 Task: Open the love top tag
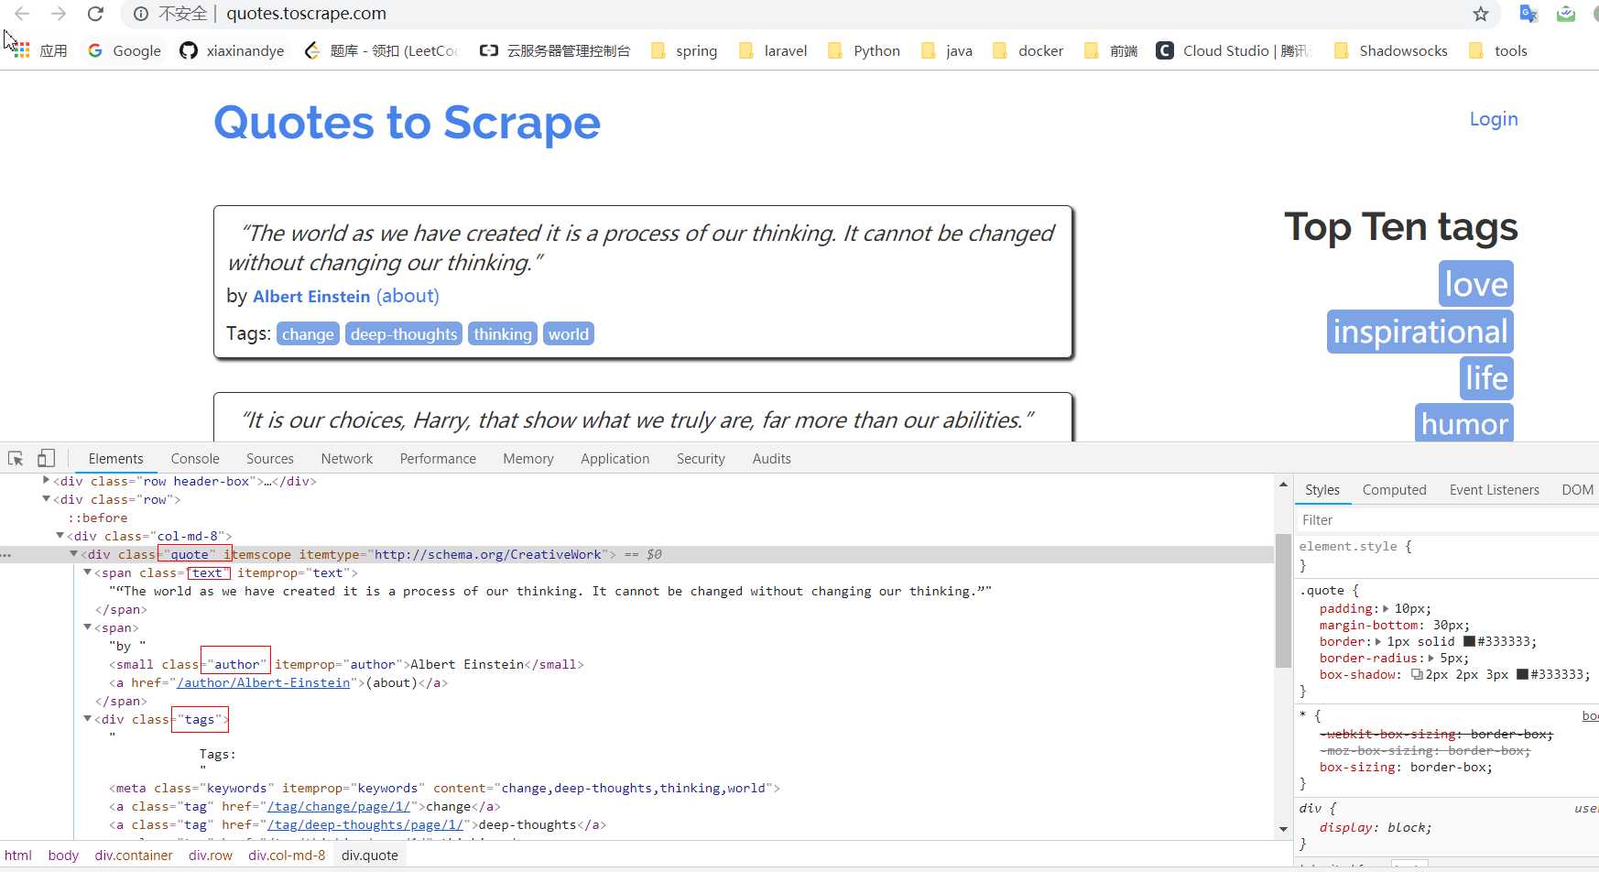pos(1476,284)
